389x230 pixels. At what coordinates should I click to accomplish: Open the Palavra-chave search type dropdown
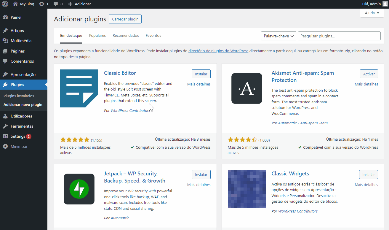coord(278,36)
